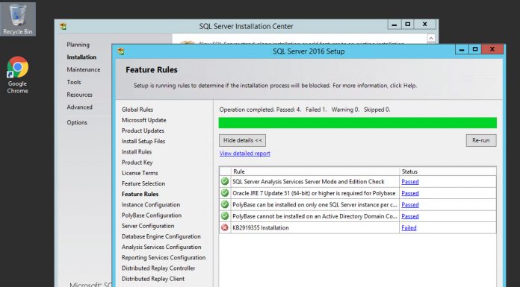Click Distributed Replay Client step
The height and width of the screenshot is (287, 520).
click(x=153, y=279)
